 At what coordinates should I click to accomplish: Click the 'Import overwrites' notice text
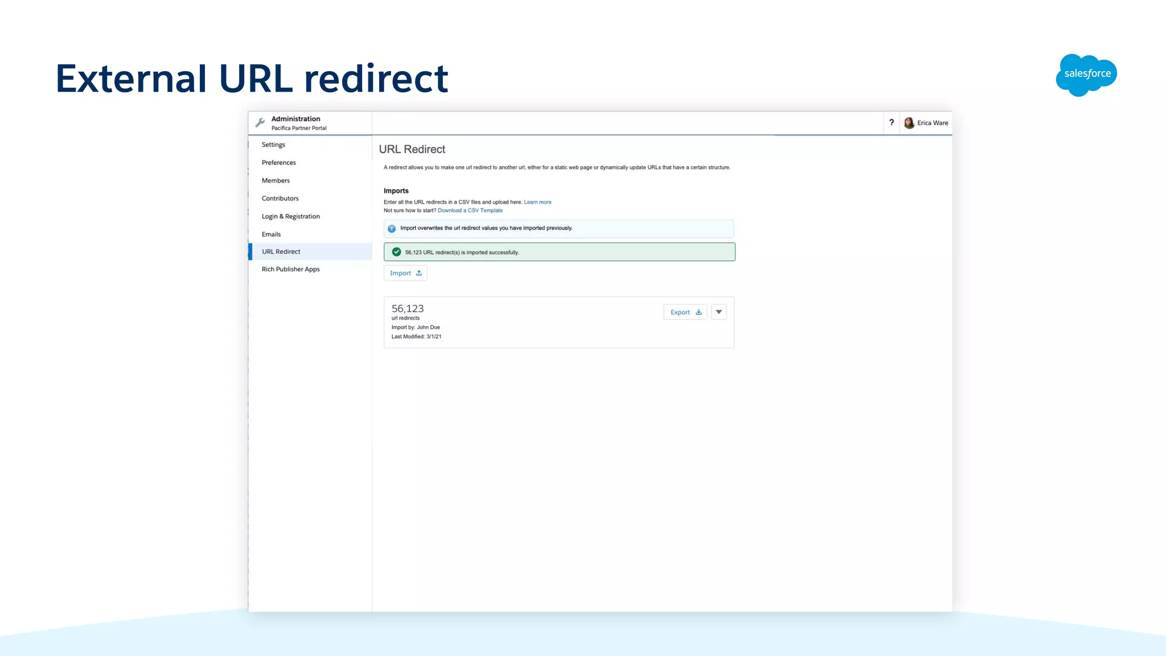486,228
